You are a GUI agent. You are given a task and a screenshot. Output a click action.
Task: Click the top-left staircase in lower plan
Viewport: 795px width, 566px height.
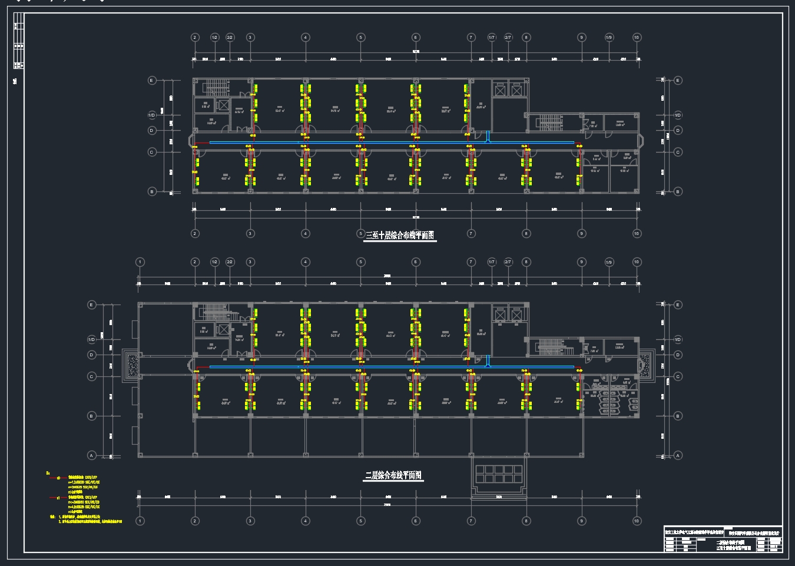[215, 313]
